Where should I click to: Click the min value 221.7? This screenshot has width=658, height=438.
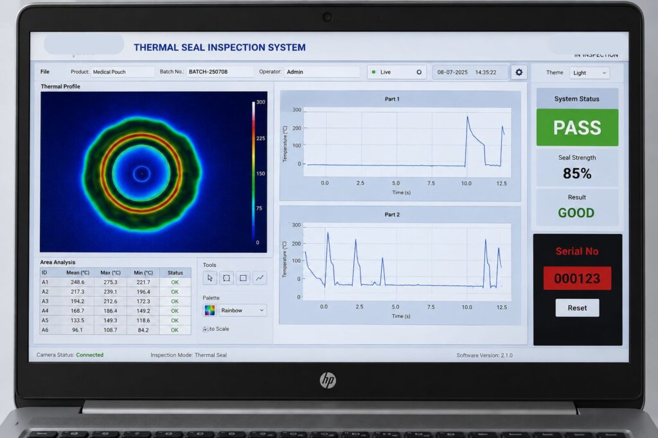pos(143,282)
